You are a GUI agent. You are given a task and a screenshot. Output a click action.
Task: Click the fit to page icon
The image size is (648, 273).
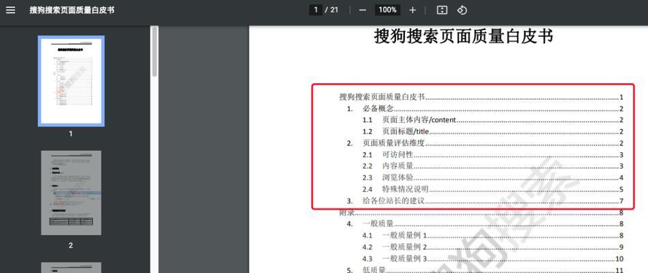pos(442,10)
